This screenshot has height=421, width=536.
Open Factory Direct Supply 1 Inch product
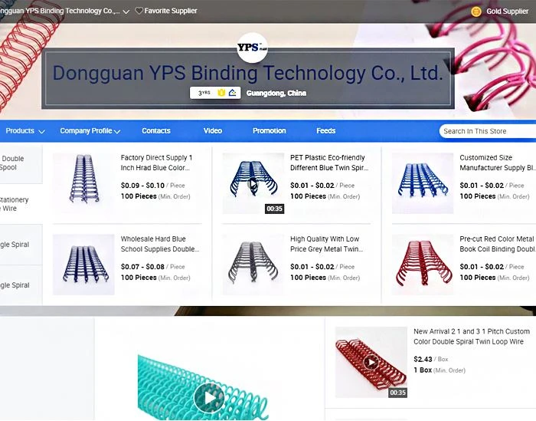tap(156, 163)
